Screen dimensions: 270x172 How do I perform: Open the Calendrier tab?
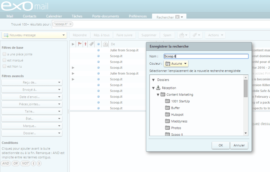pos(54,16)
